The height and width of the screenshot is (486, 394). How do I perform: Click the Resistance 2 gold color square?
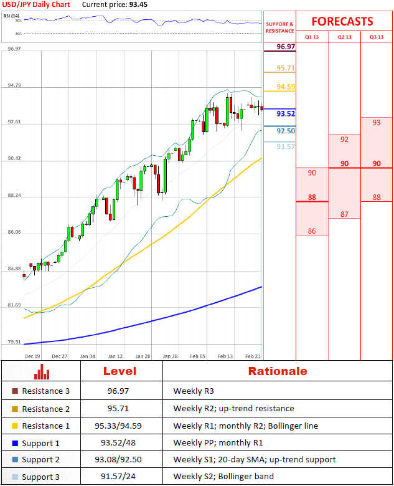15,409
